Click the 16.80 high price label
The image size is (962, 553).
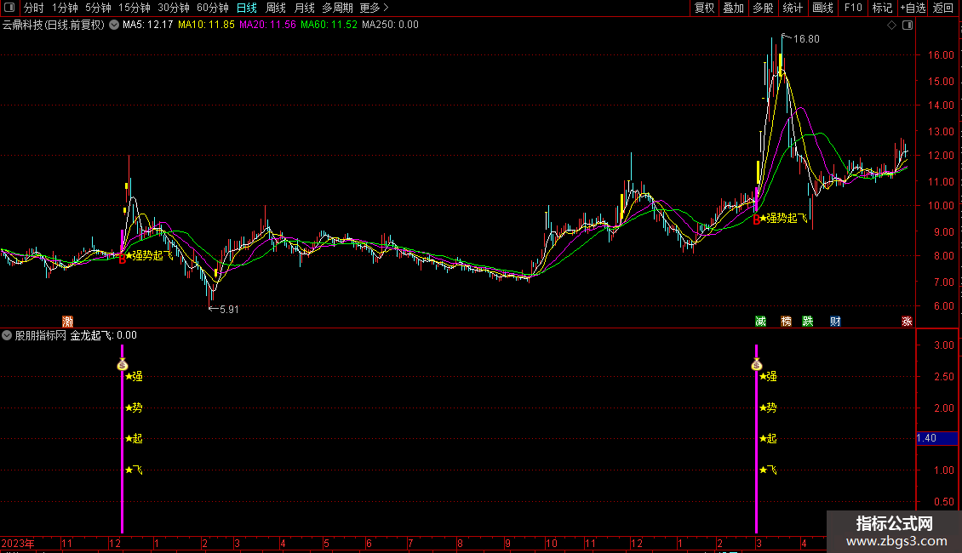(806, 39)
